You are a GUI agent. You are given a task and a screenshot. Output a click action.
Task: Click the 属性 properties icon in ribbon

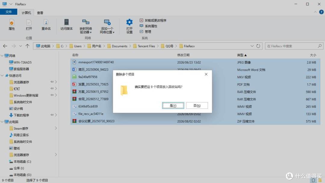[x=12, y=22]
